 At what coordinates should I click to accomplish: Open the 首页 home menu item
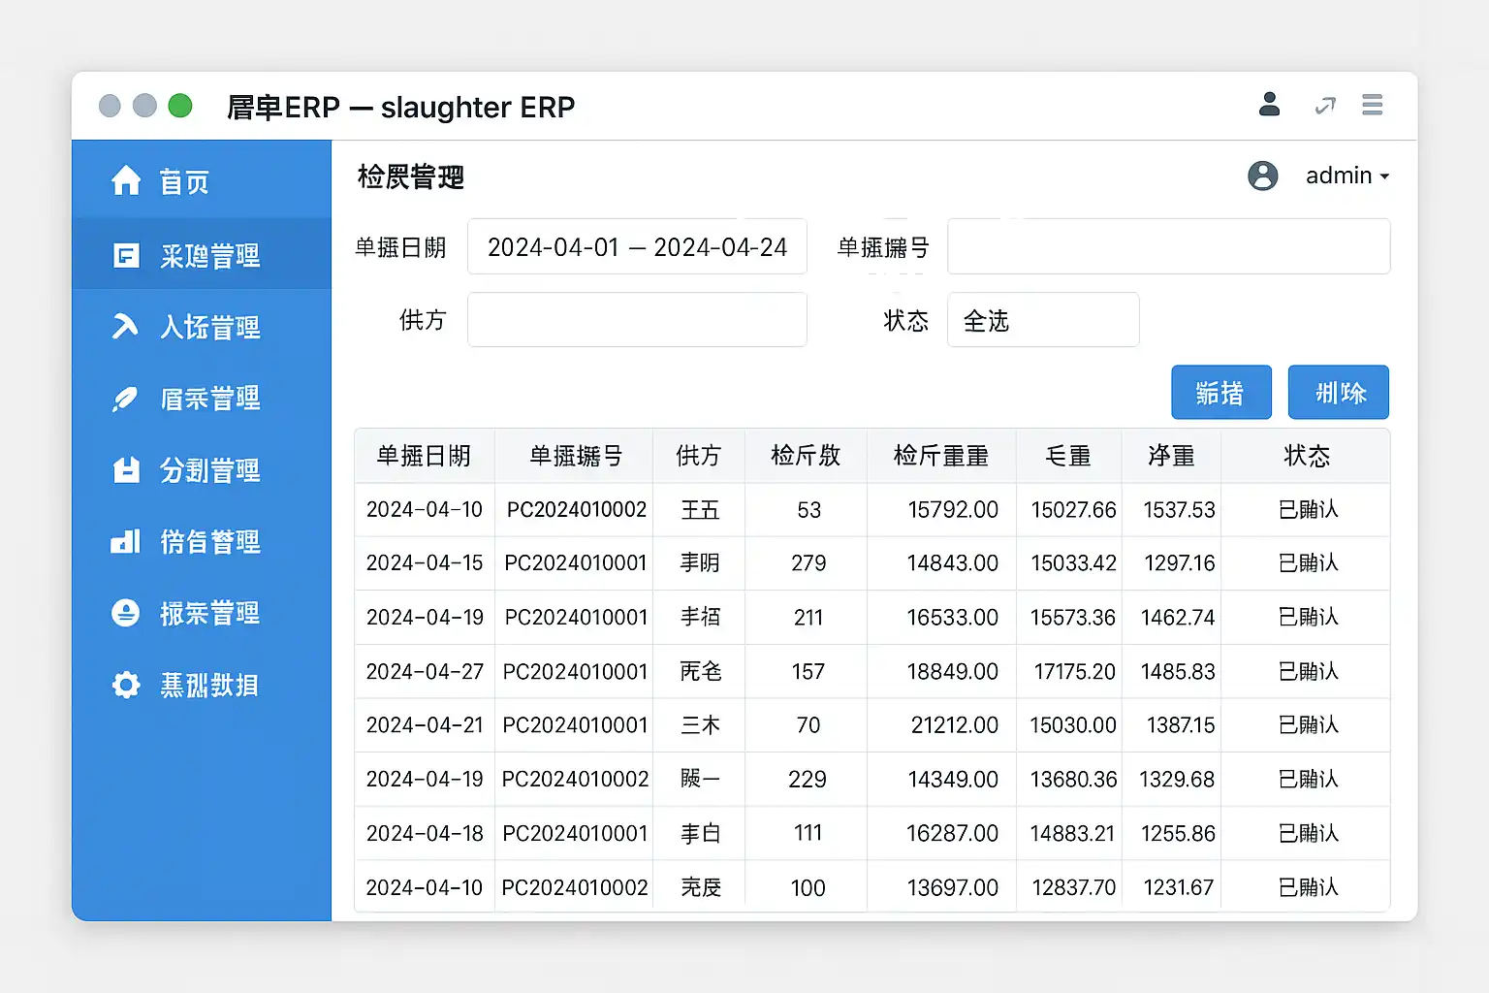click(184, 181)
